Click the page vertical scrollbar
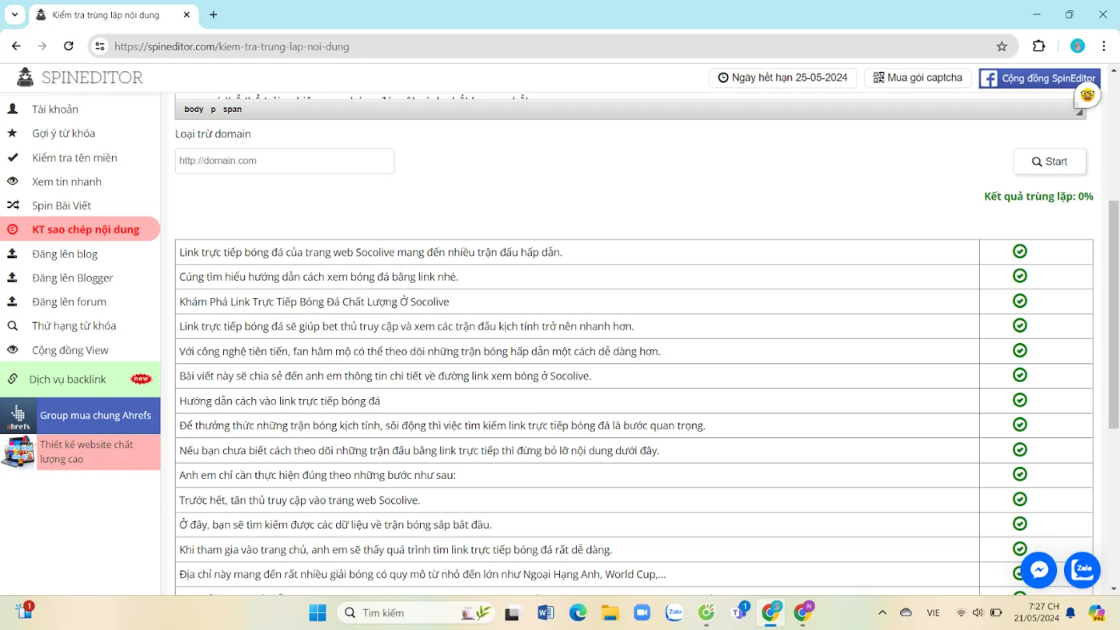The width and height of the screenshot is (1120, 630). [1113, 320]
